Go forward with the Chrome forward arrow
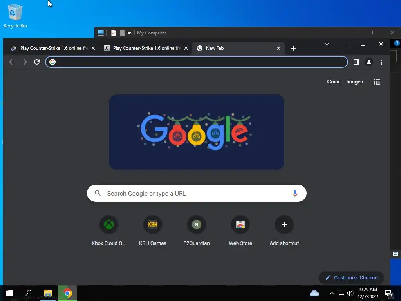The width and height of the screenshot is (401, 301). [x=24, y=62]
